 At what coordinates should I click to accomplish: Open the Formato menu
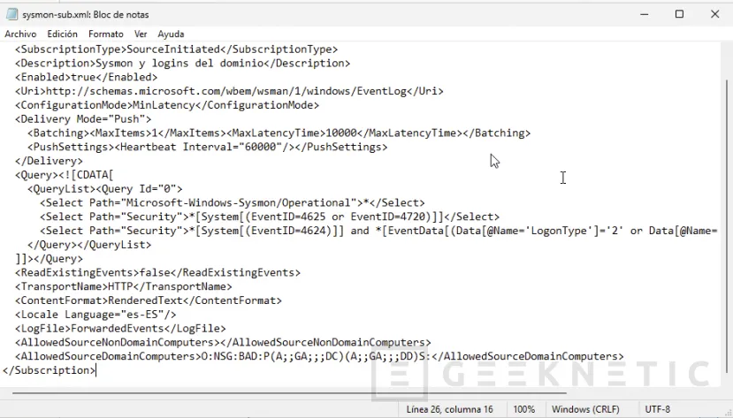tap(105, 34)
